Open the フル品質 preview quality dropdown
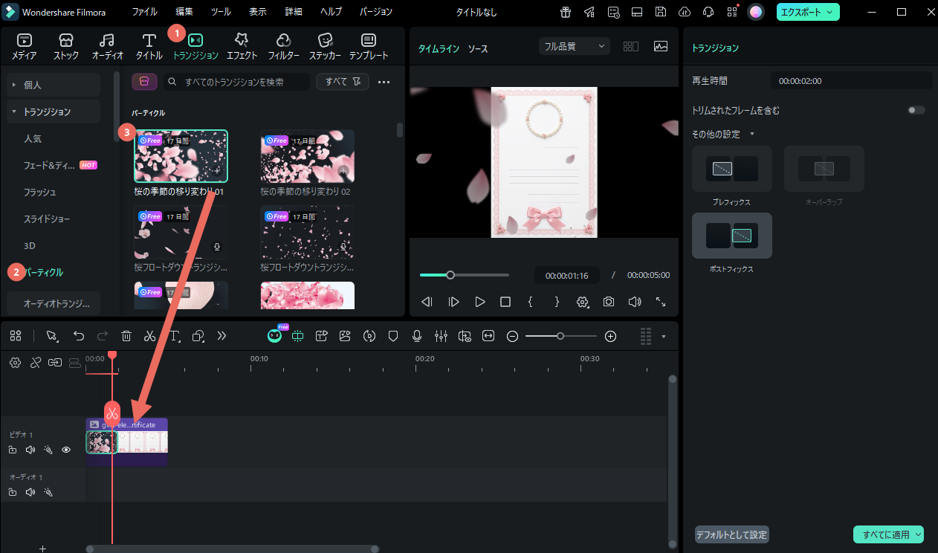The height and width of the screenshot is (553, 938). pyautogui.click(x=574, y=46)
